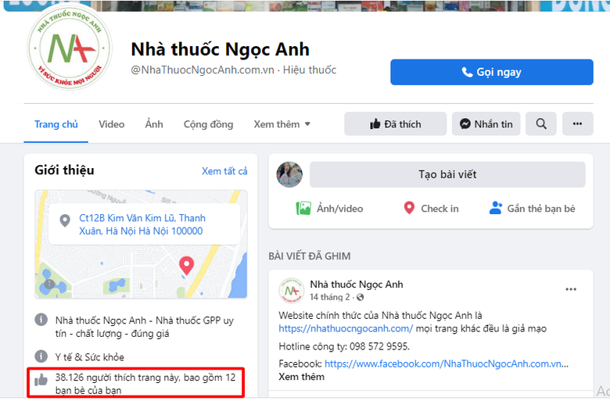Select the Ảnh/video photo icon
Viewport: 610px width, 401px height.
303,209
